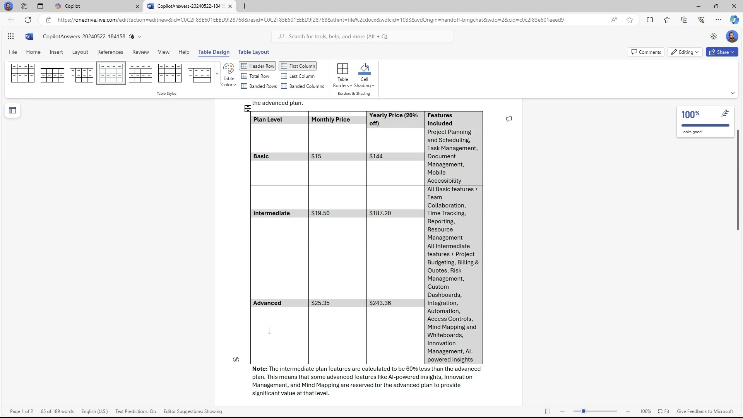Click the zoom slider handle

coord(583,411)
